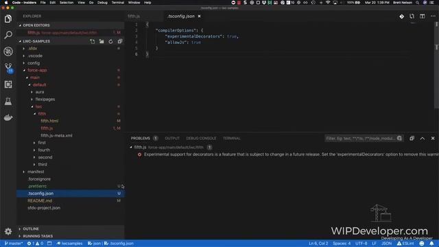Open Source Control view with badge
Screen dimensions: 439x247
(x=8, y=68)
